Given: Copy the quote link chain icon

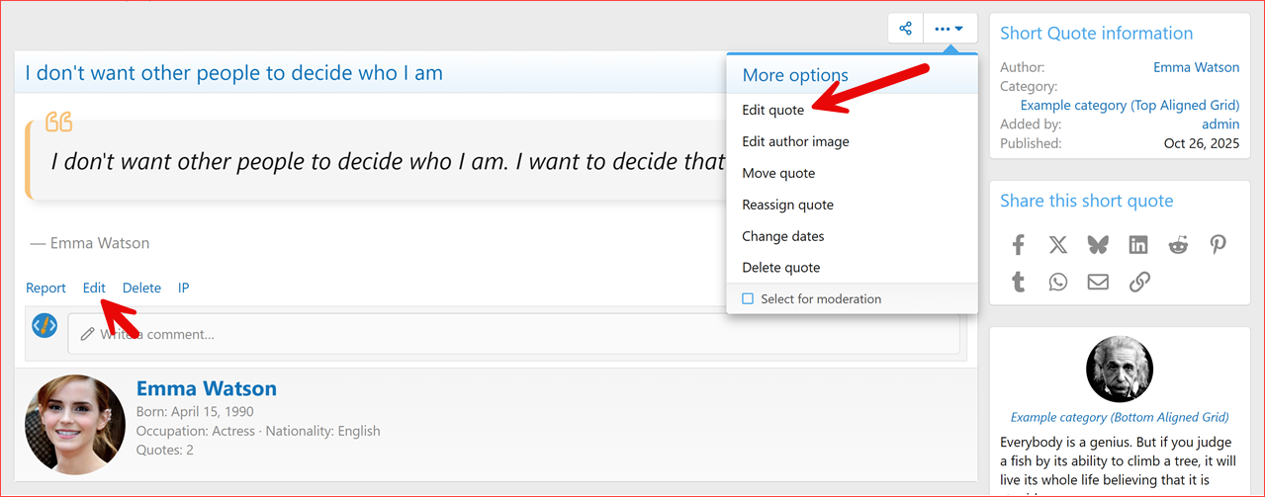Looking at the screenshot, I should [1139, 283].
